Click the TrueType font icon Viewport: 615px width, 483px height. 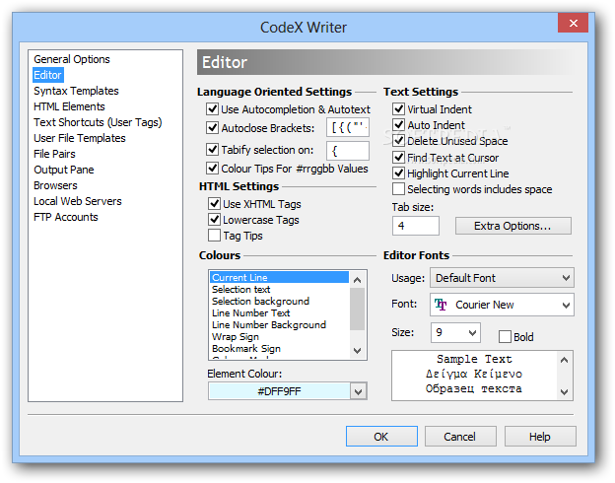(441, 304)
